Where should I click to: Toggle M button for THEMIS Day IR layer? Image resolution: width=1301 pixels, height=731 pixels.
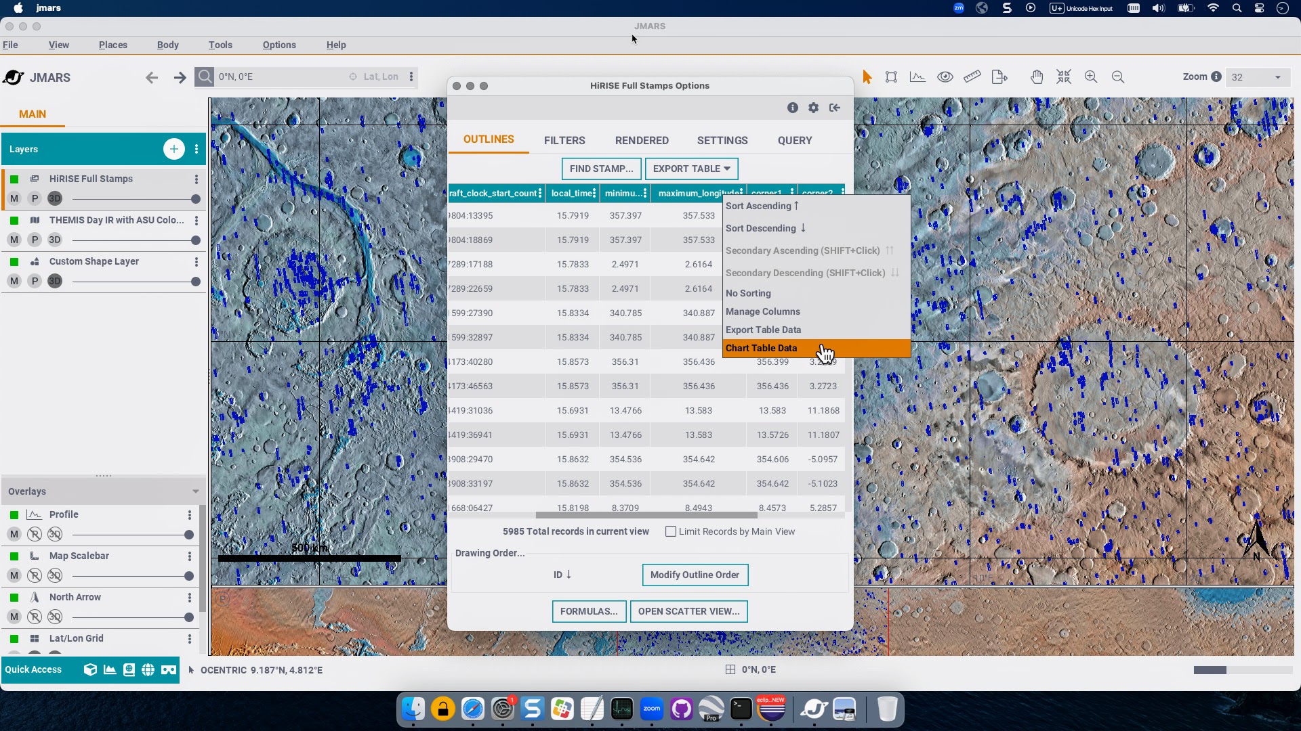[14, 240]
